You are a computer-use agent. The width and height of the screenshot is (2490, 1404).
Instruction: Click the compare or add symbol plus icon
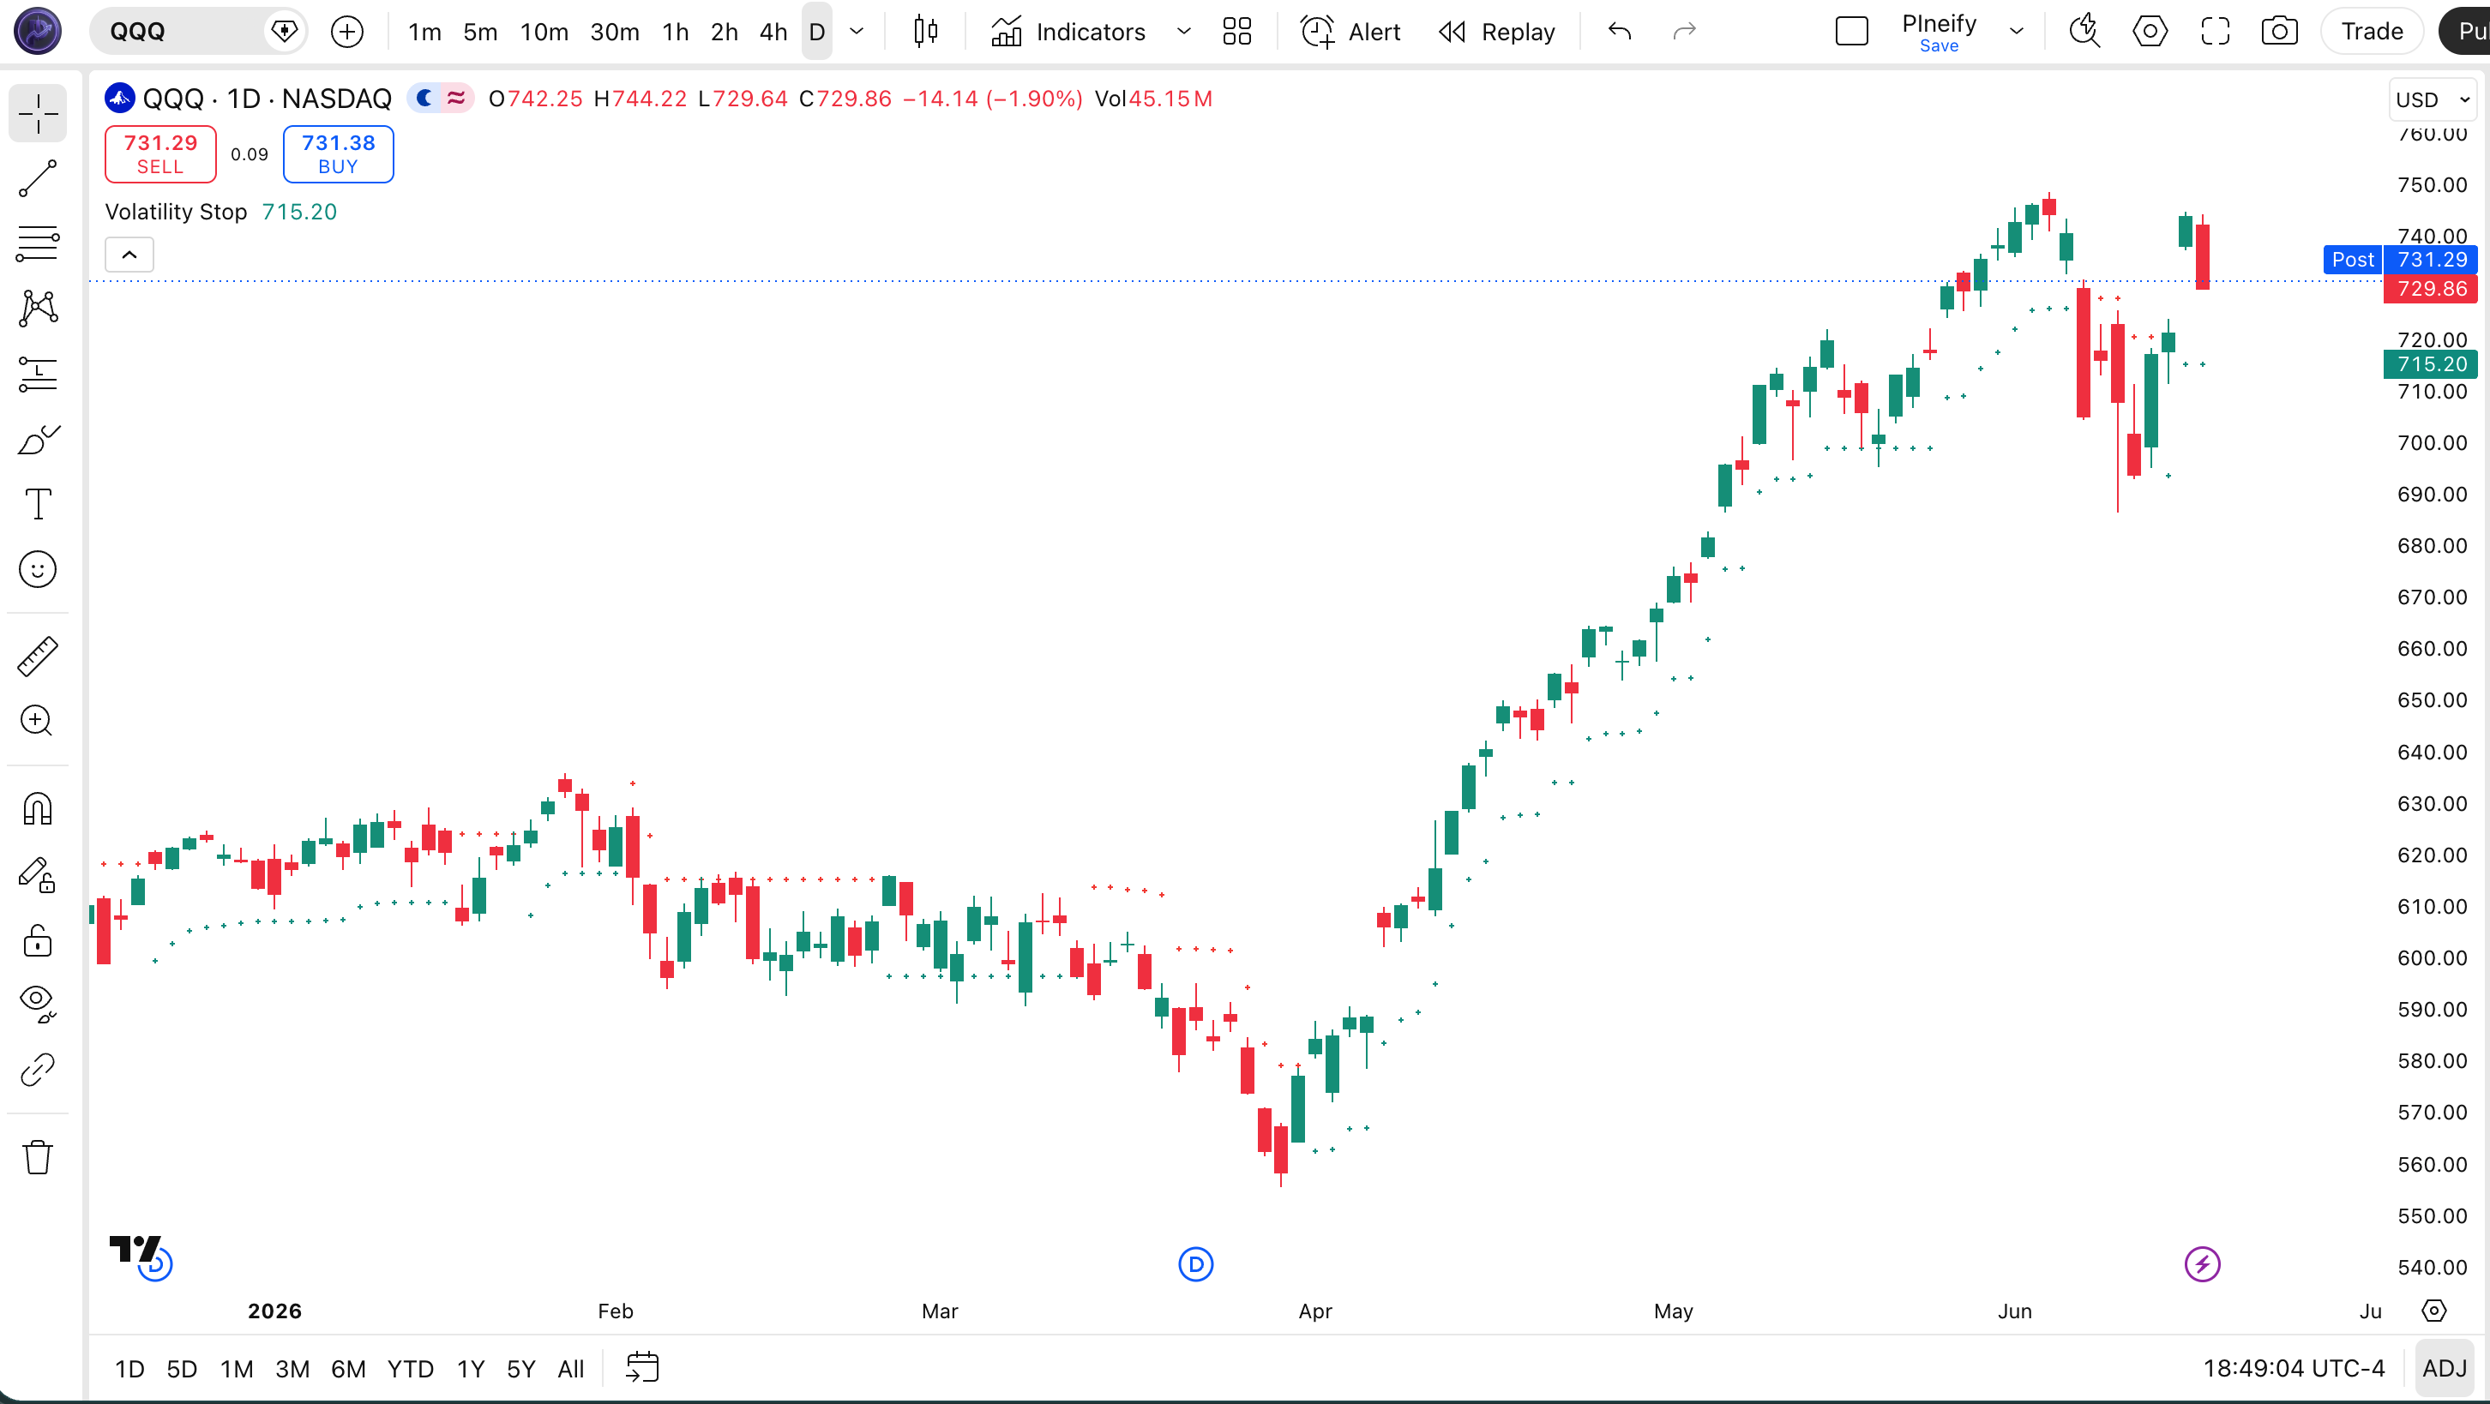click(x=347, y=32)
